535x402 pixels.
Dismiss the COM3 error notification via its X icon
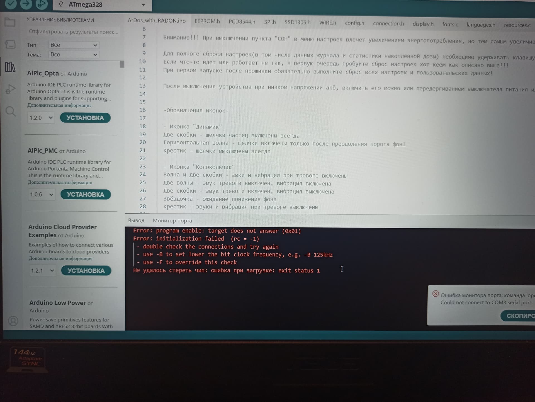pos(436,294)
